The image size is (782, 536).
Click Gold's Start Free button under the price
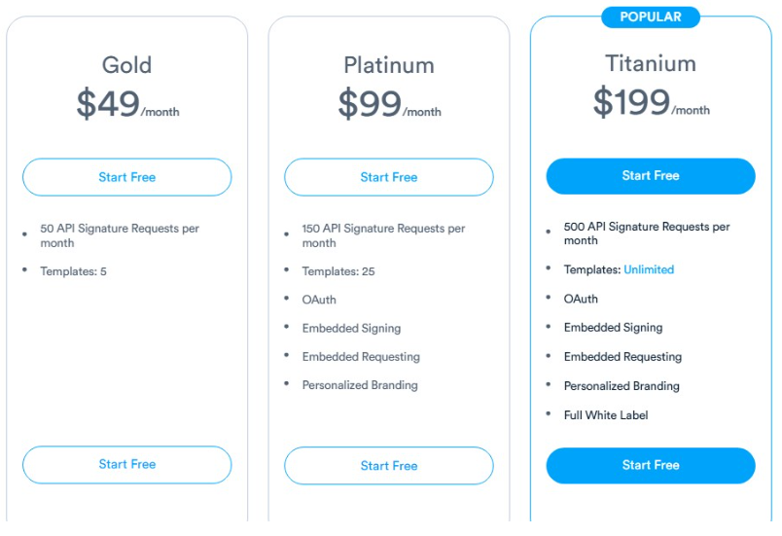(x=126, y=177)
